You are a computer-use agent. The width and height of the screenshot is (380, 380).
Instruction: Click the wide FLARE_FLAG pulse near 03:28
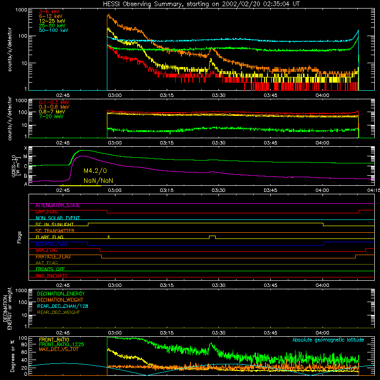[212, 237]
